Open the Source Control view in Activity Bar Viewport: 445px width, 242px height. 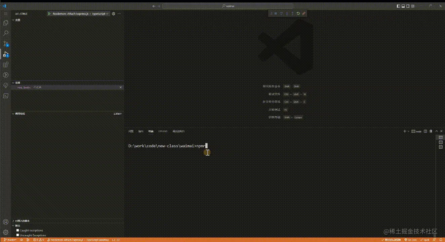tap(5, 43)
